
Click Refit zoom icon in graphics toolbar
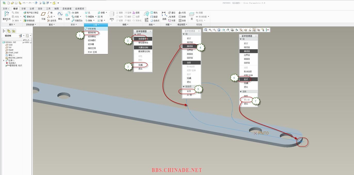tap(206, 30)
